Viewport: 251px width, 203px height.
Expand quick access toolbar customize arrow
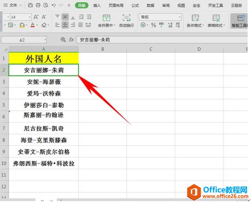coord(69,5)
